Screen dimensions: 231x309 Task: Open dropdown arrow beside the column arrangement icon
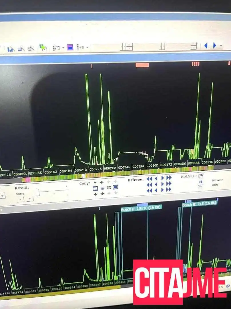(63, 48)
